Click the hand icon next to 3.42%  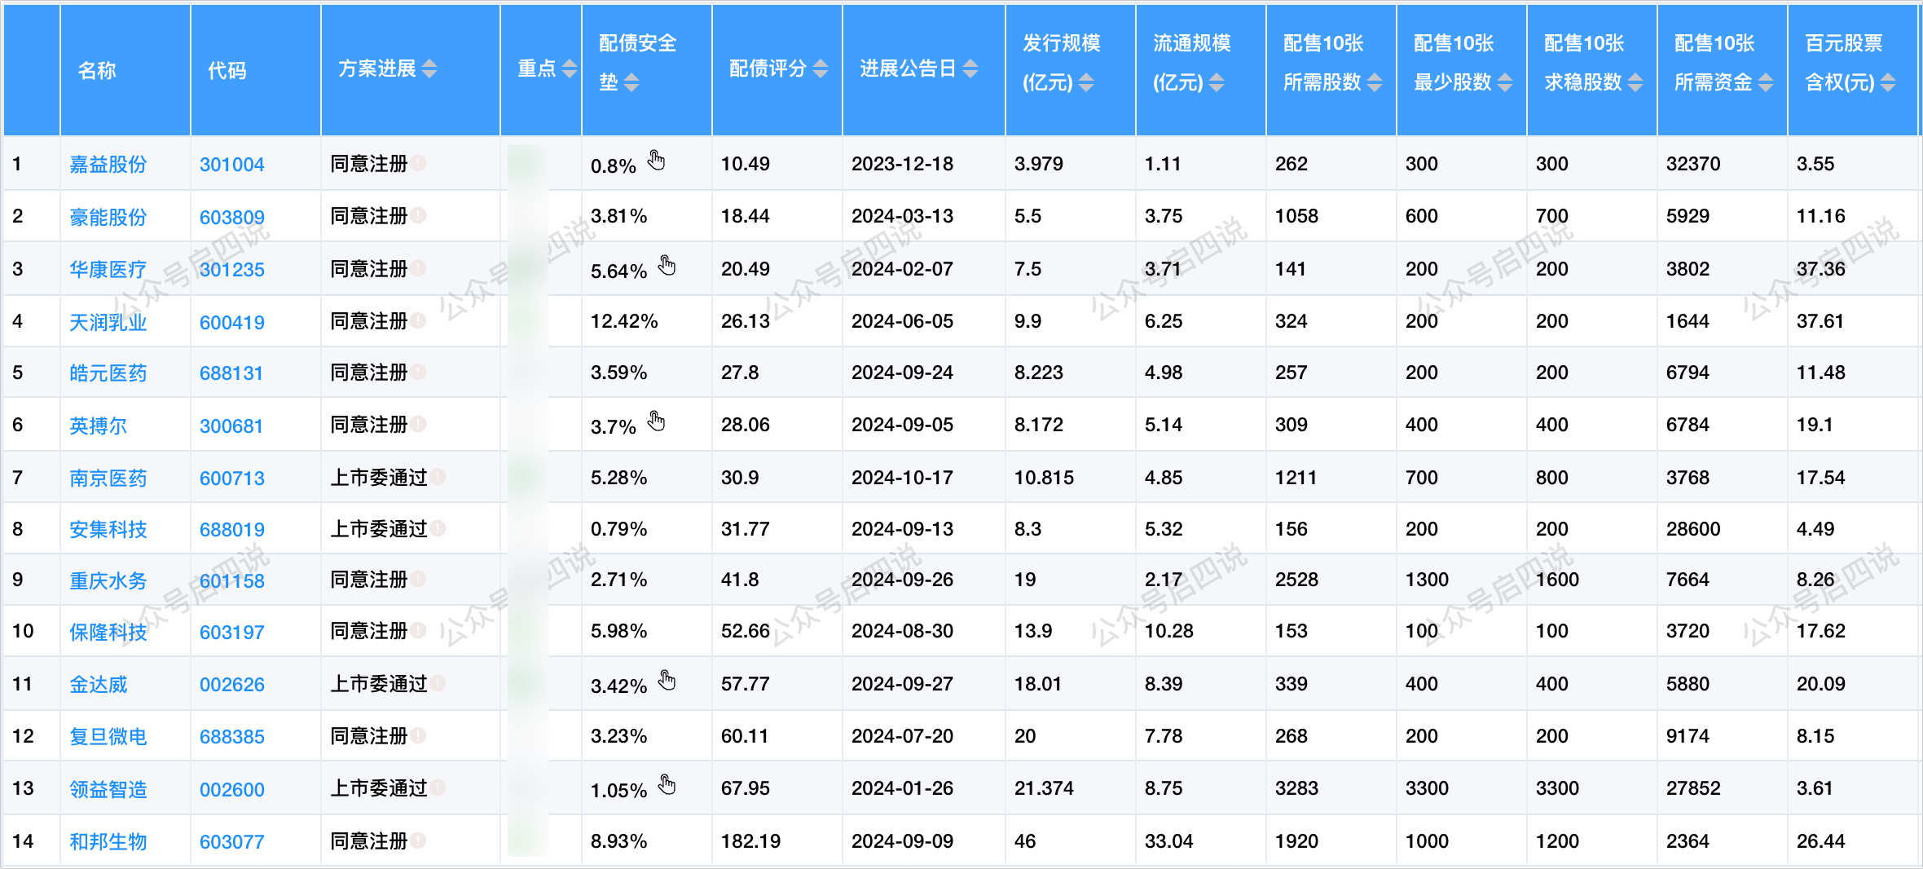[x=667, y=681]
